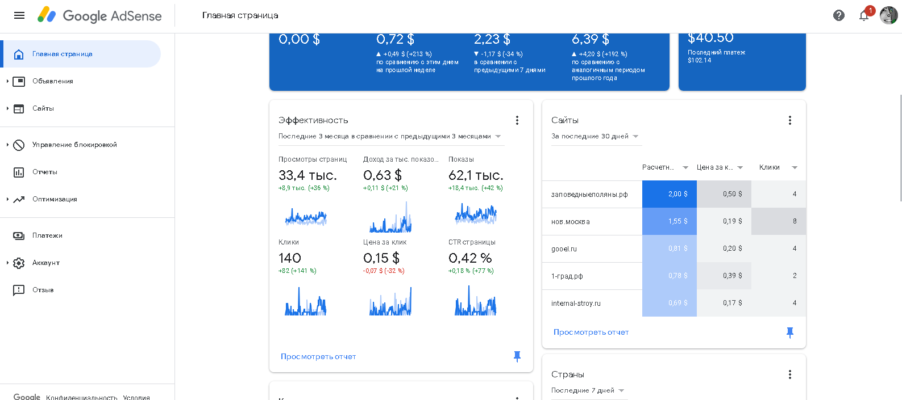
Task: Expand the Аккаунт sidebar section arrow
Action: [7, 263]
